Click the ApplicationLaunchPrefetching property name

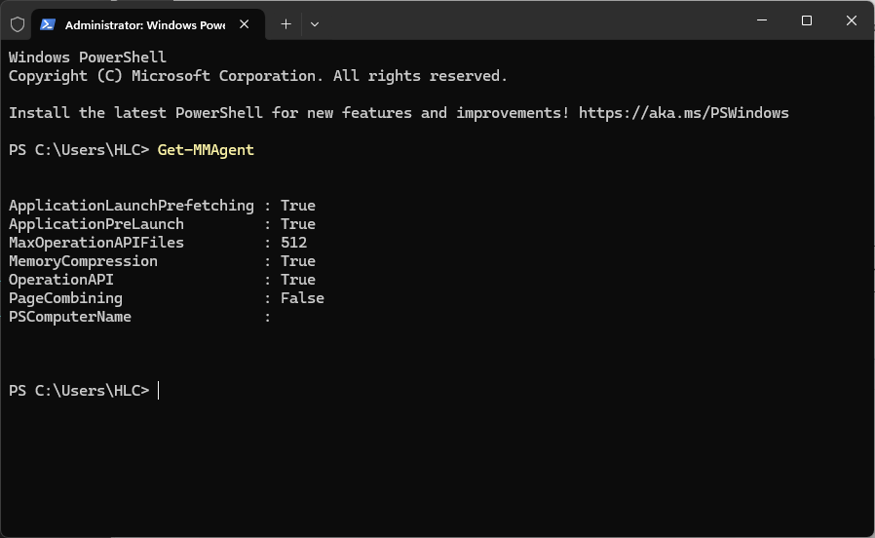[132, 206]
